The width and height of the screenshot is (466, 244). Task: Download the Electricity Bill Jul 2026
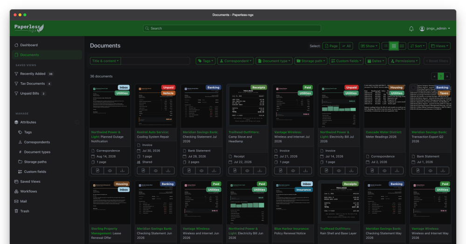click(351, 171)
